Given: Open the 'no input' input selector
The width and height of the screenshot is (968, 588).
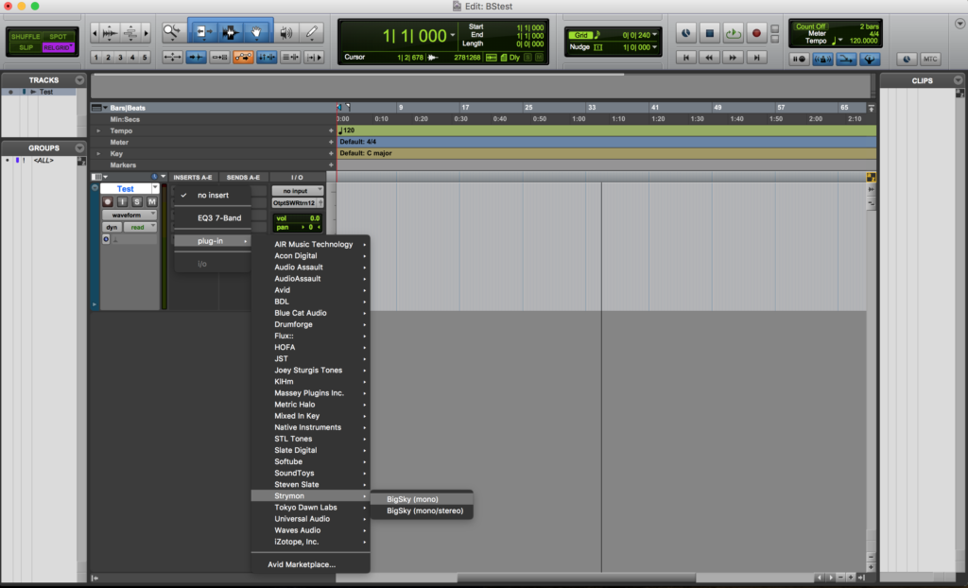Looking at the screenshot, I should [x=297, y=191].
